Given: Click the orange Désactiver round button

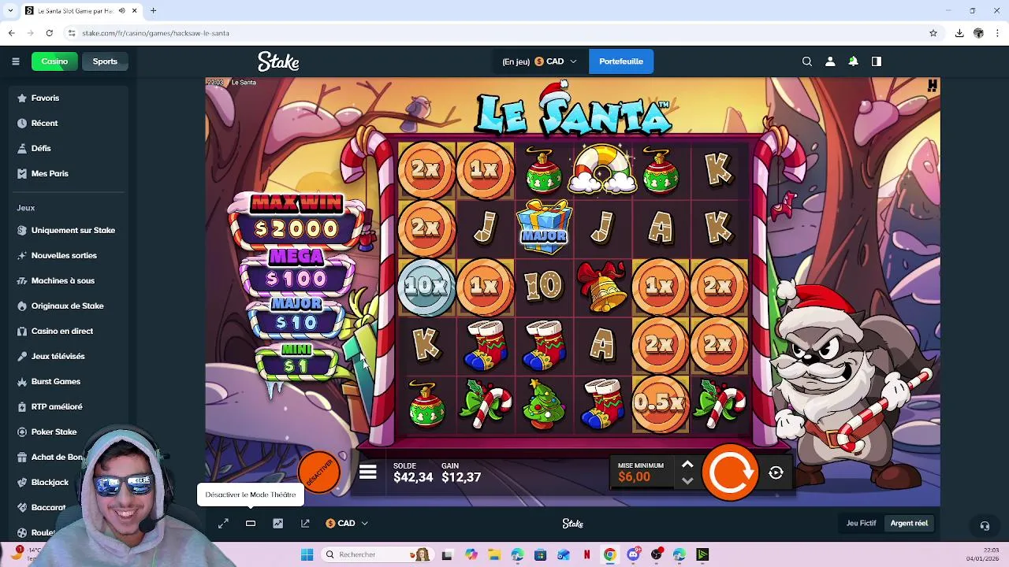Looking at the screenshot, I should [x=319, y=472].
